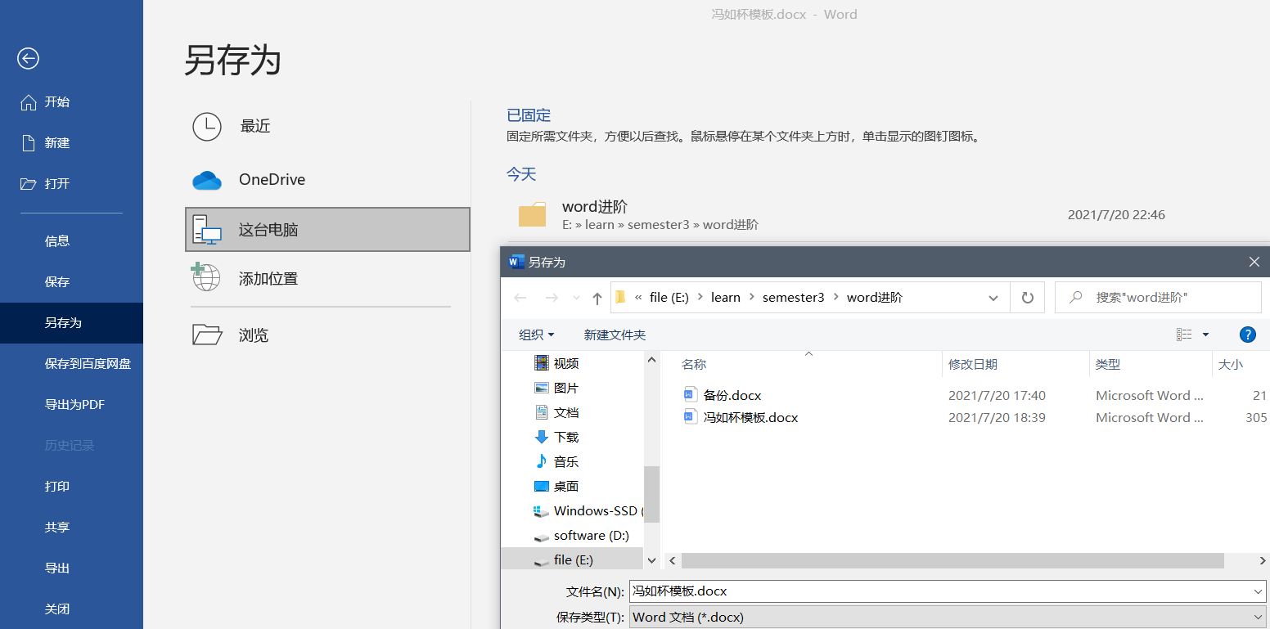This screenshot has width=1270, height=629.
Task: Click the view layout icon
Action: click(1184, 335)
